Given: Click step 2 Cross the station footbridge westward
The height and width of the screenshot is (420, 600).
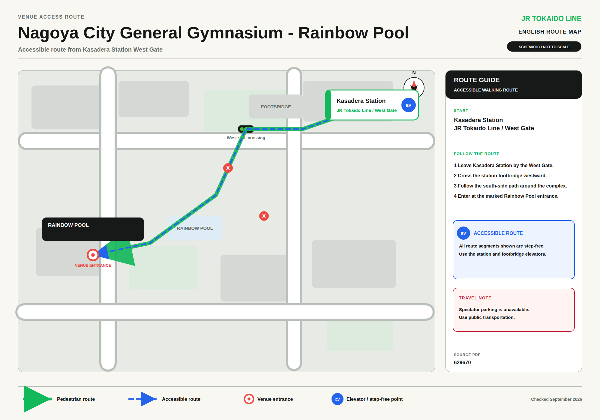Looking at the screenshot, I should (500, 176).
